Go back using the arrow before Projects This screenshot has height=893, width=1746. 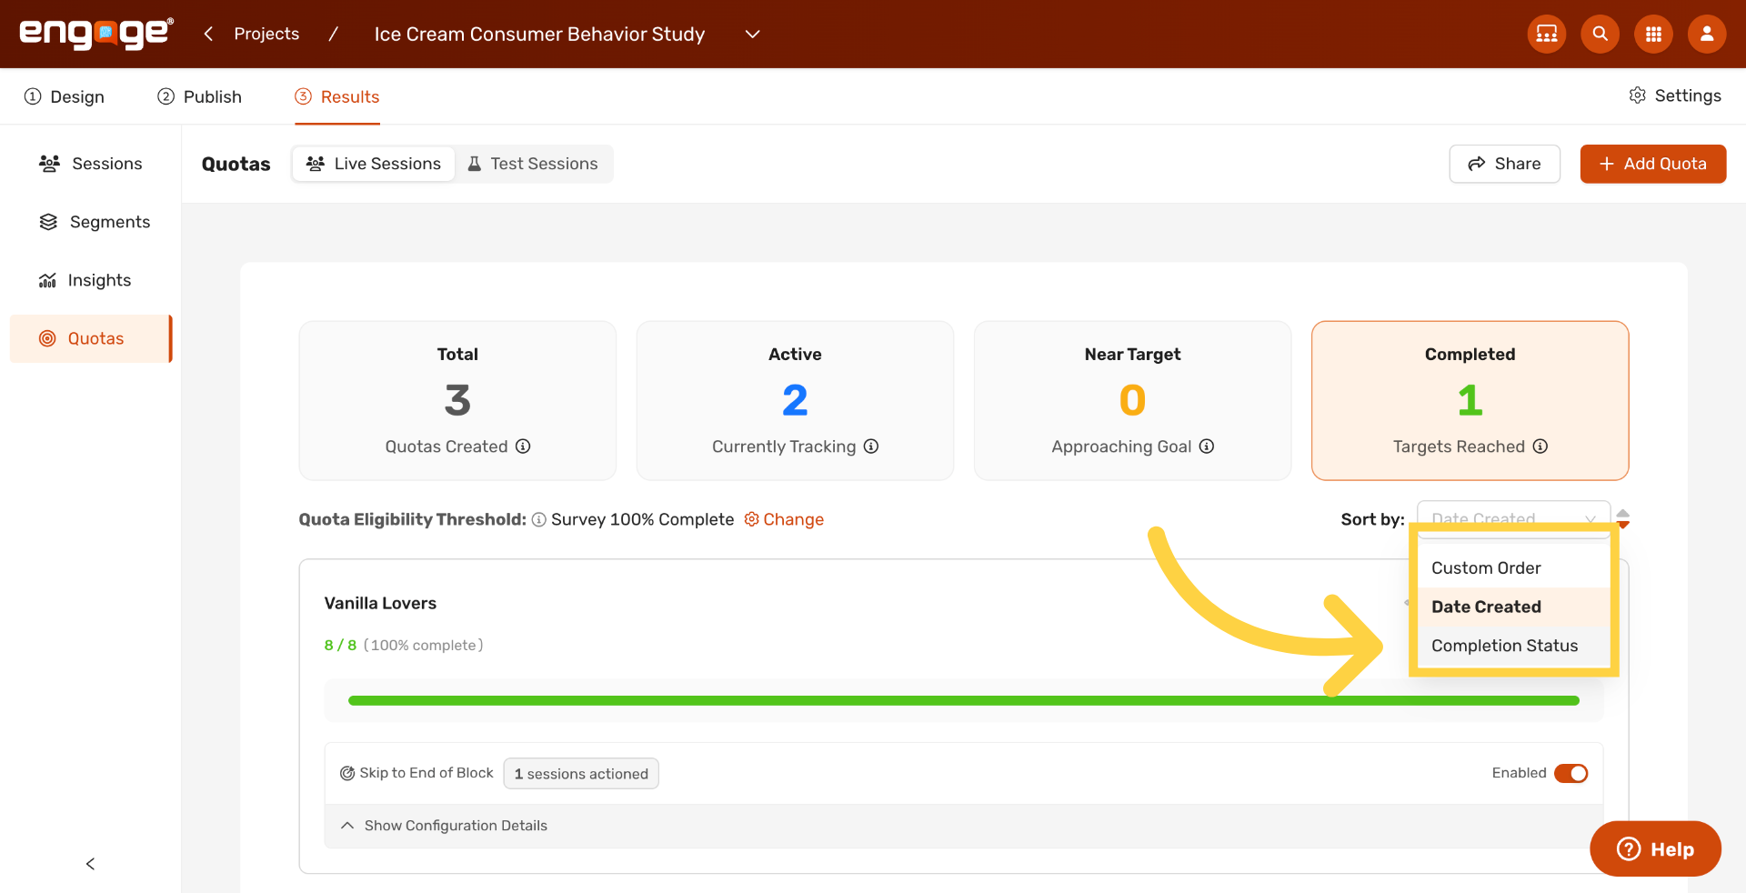[208, 34]
